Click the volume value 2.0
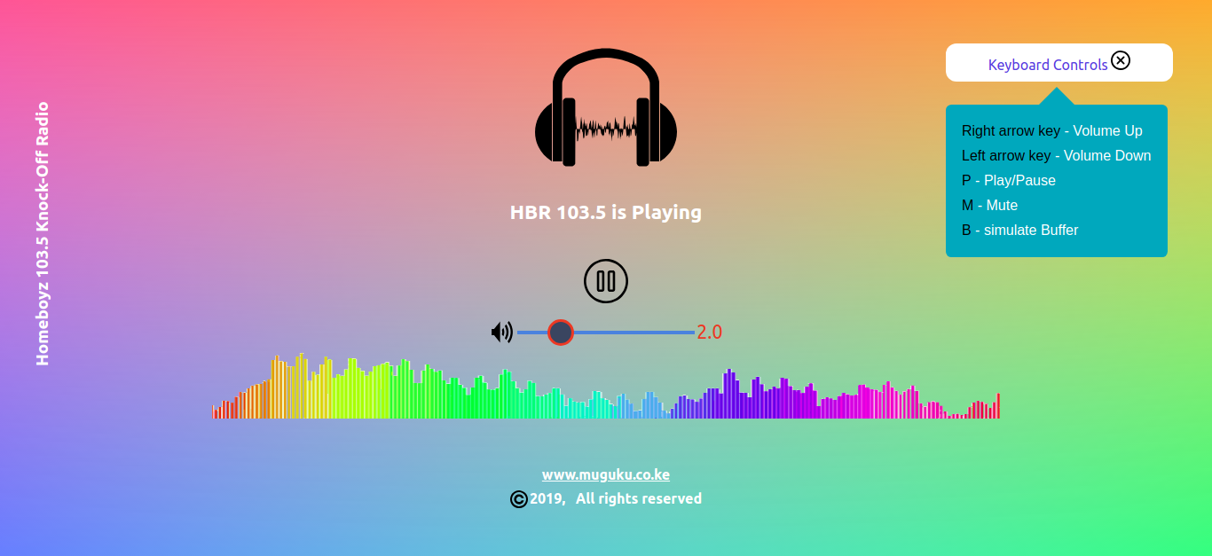Screen dimensions: 1212x556 pos(709,333)
